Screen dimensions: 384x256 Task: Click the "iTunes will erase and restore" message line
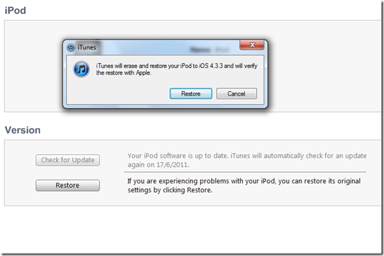[x=177, y=66]
